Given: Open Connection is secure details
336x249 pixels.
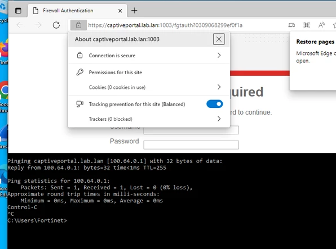Looking at the screenshot, I should pyautogui.click(x=149, y=55).
